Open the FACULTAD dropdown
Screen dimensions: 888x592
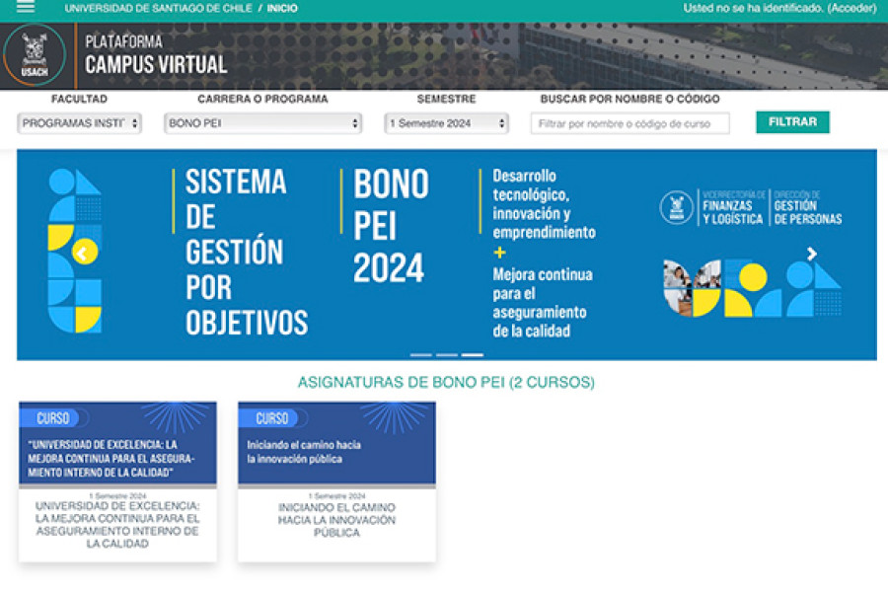tap(79, 122)
